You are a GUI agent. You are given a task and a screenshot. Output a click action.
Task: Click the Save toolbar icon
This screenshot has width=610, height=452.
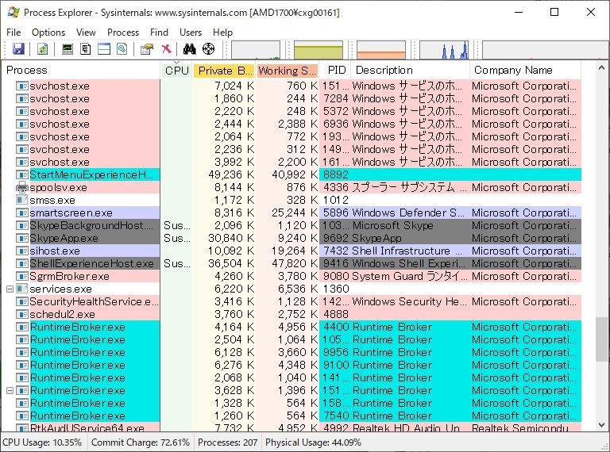19,49
